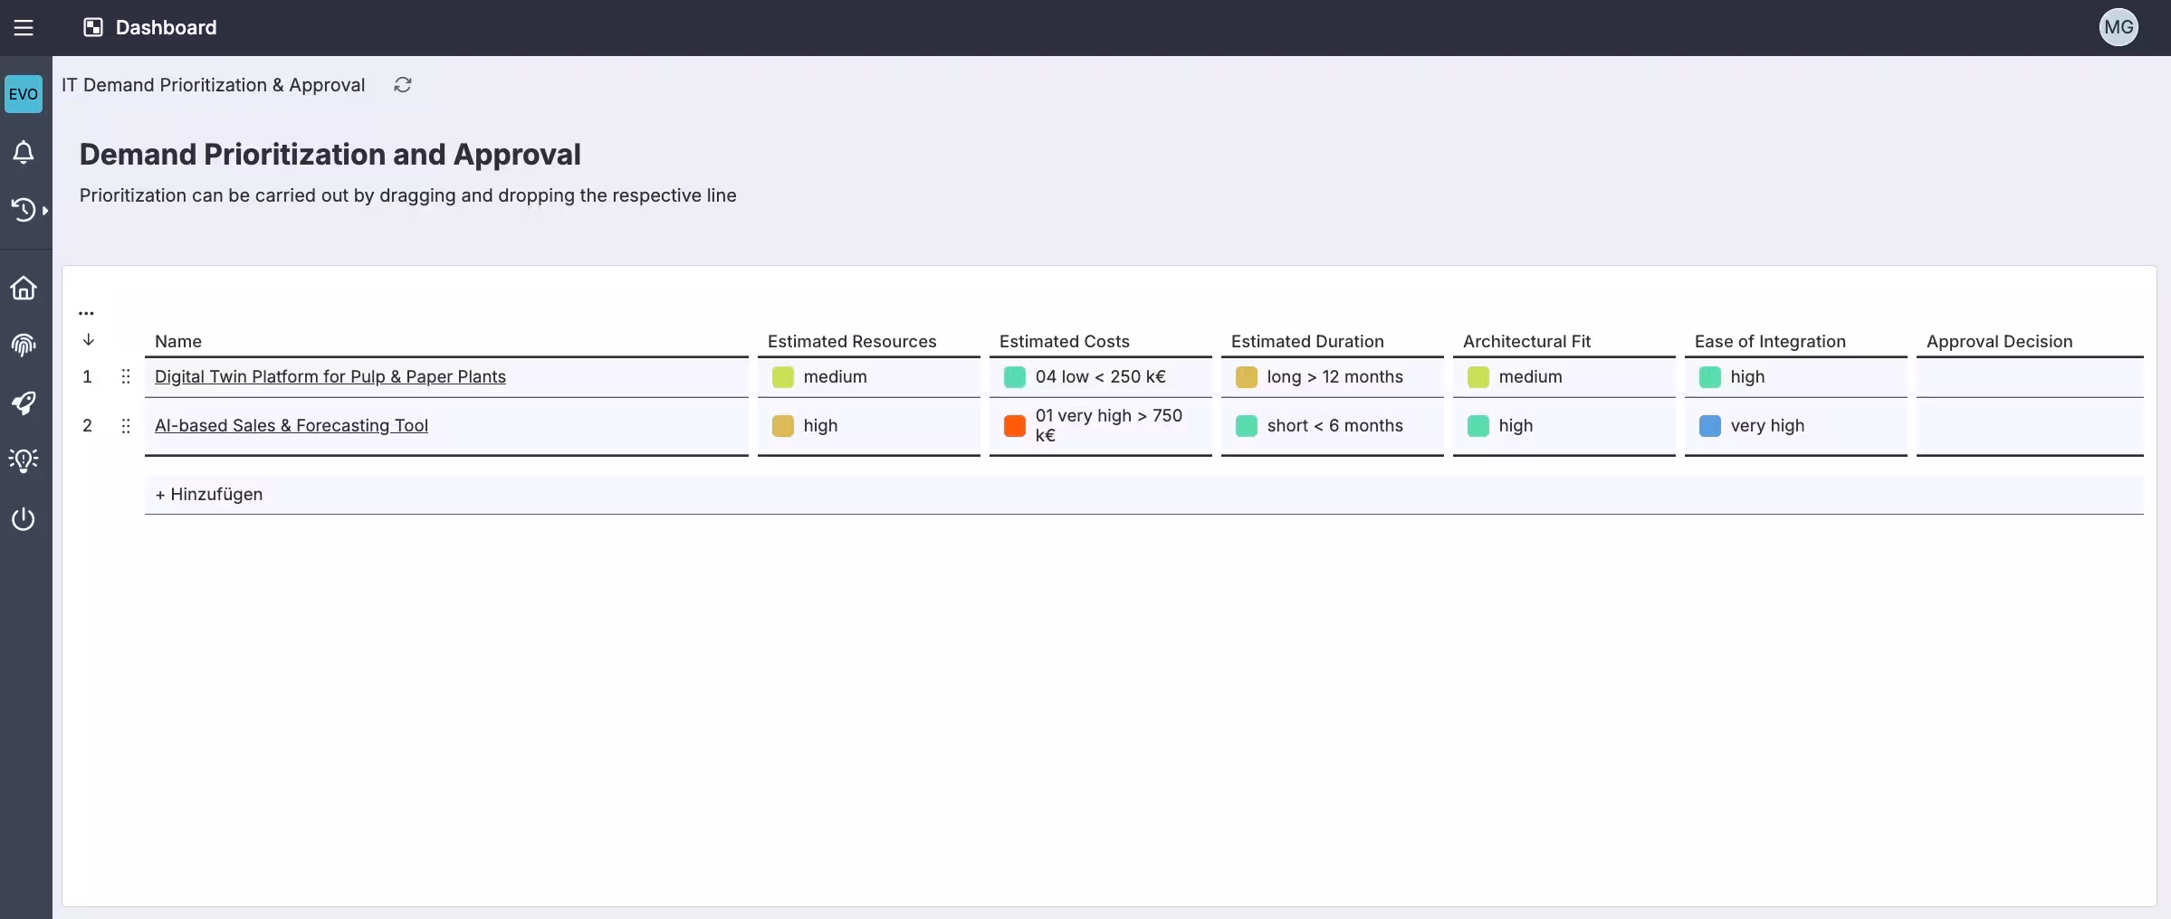Open the table options ellipsis menu
This screenshot has height=919, width=2171.
[x=86, y=312]
